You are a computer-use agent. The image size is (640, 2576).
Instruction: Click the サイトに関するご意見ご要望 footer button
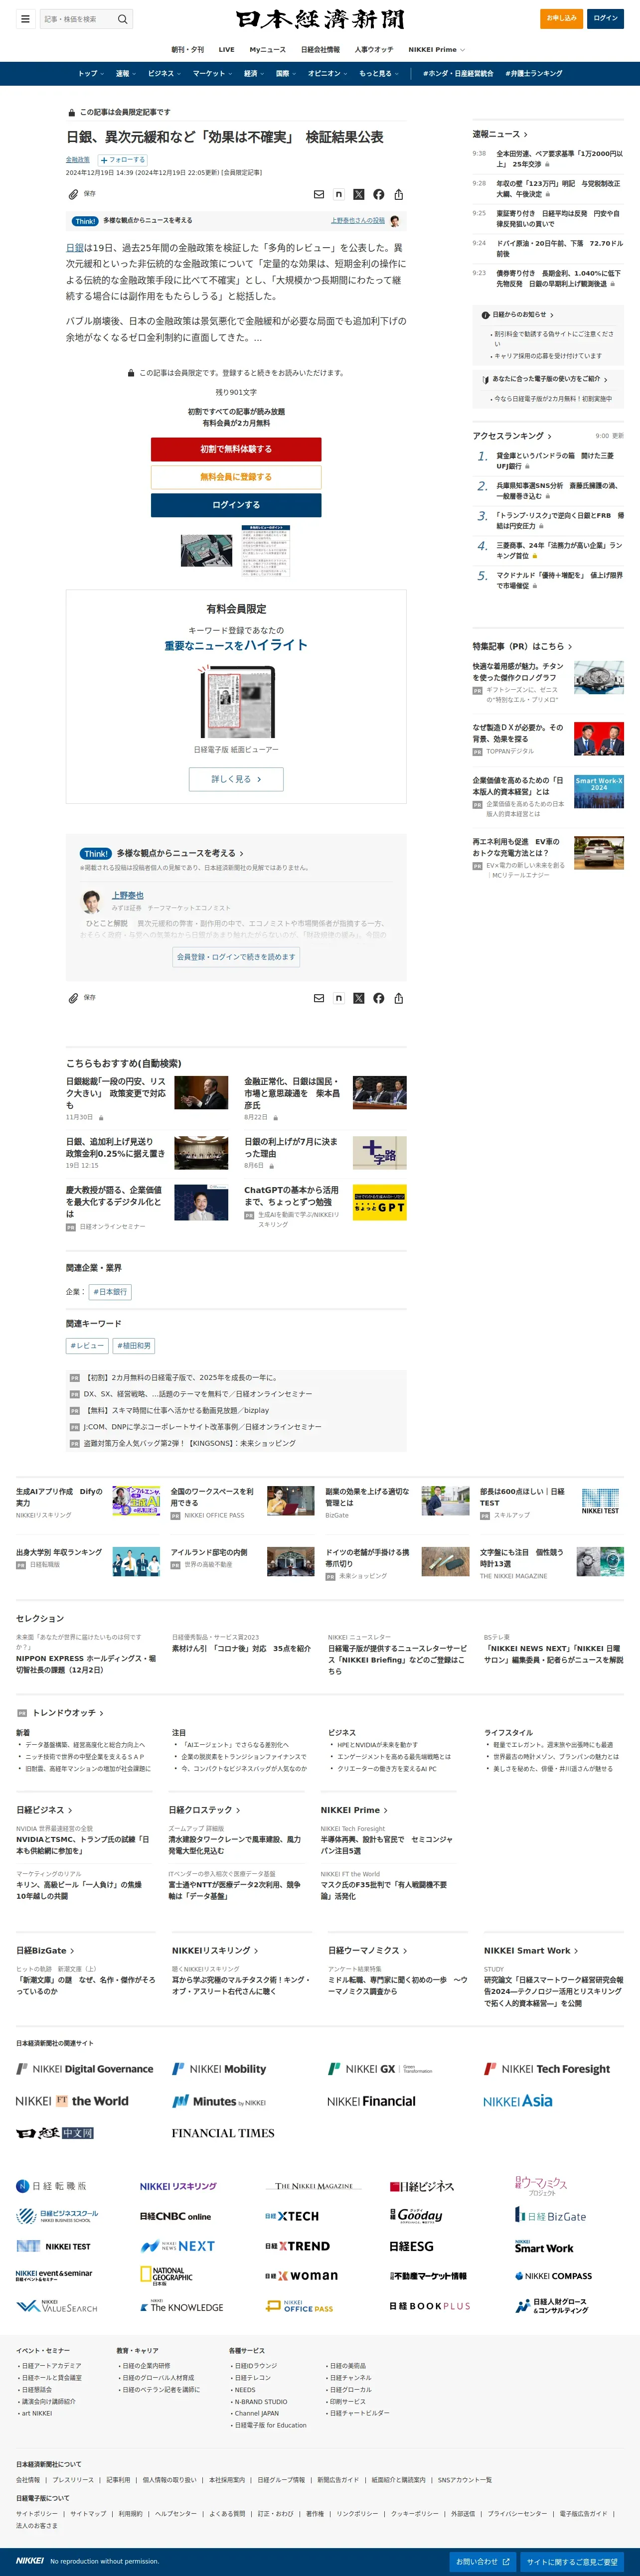[572, 2562]
